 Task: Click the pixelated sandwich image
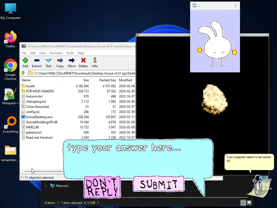(215, 99)
